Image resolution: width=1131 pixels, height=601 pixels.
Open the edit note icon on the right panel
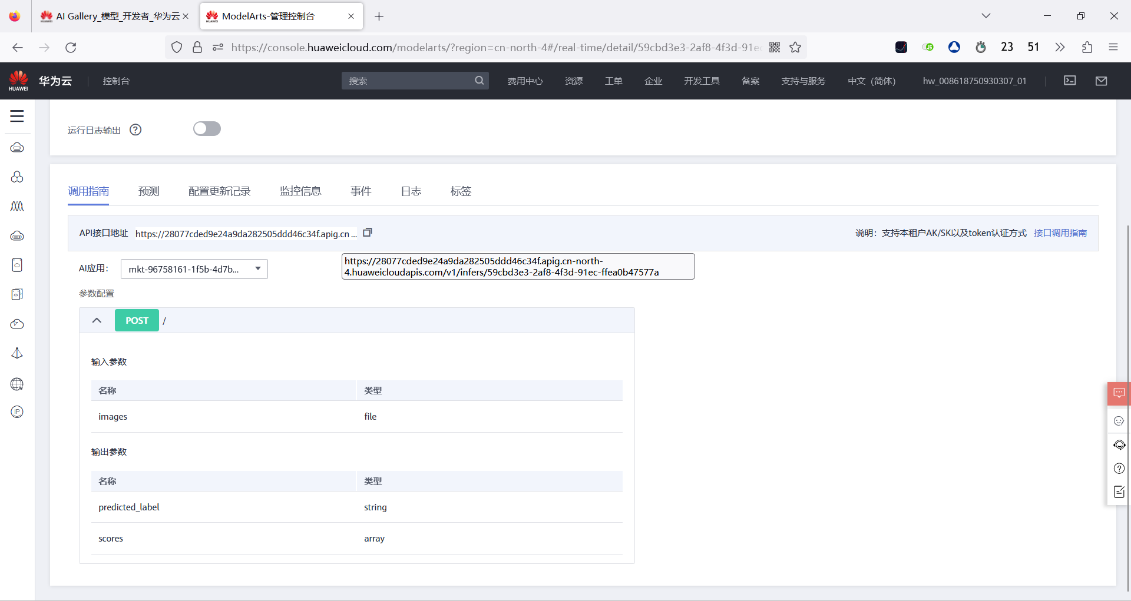[1119, 492]
